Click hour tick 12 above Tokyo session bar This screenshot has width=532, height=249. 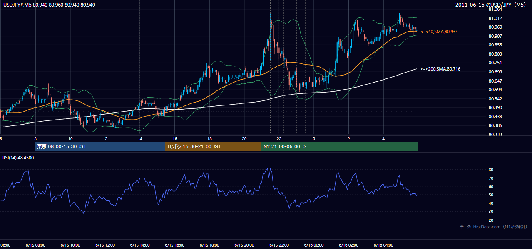[x=105, y=139]
